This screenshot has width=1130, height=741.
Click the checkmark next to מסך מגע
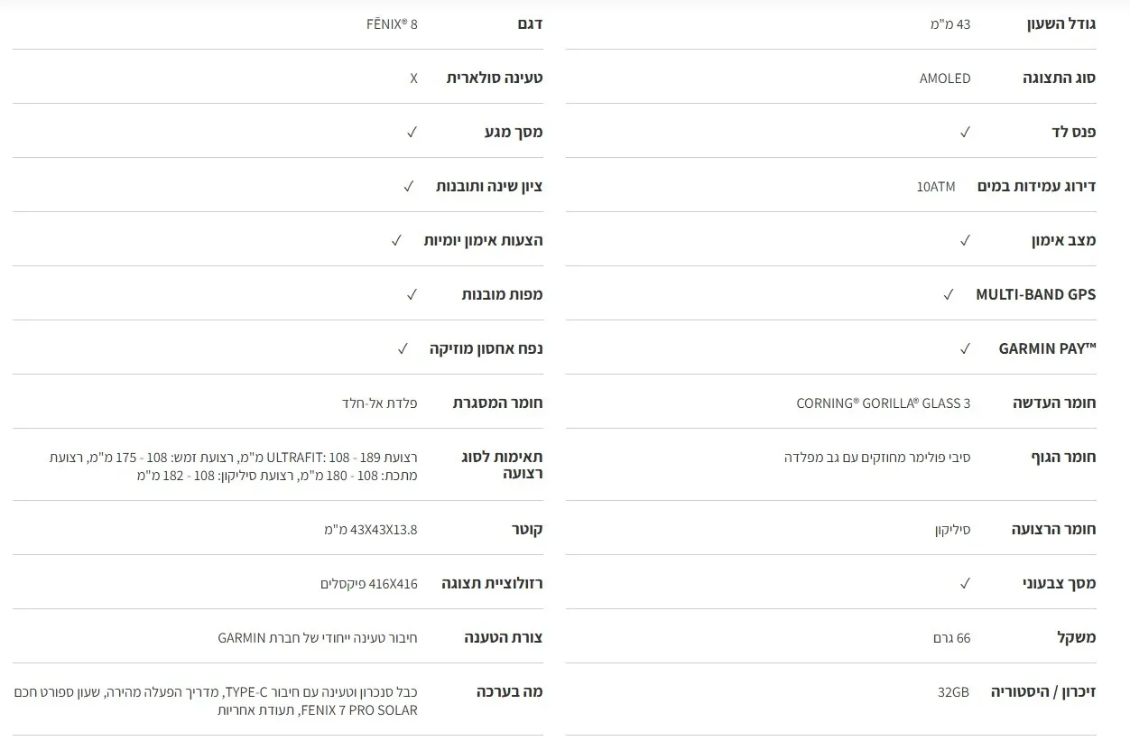(x=412, y=132)
